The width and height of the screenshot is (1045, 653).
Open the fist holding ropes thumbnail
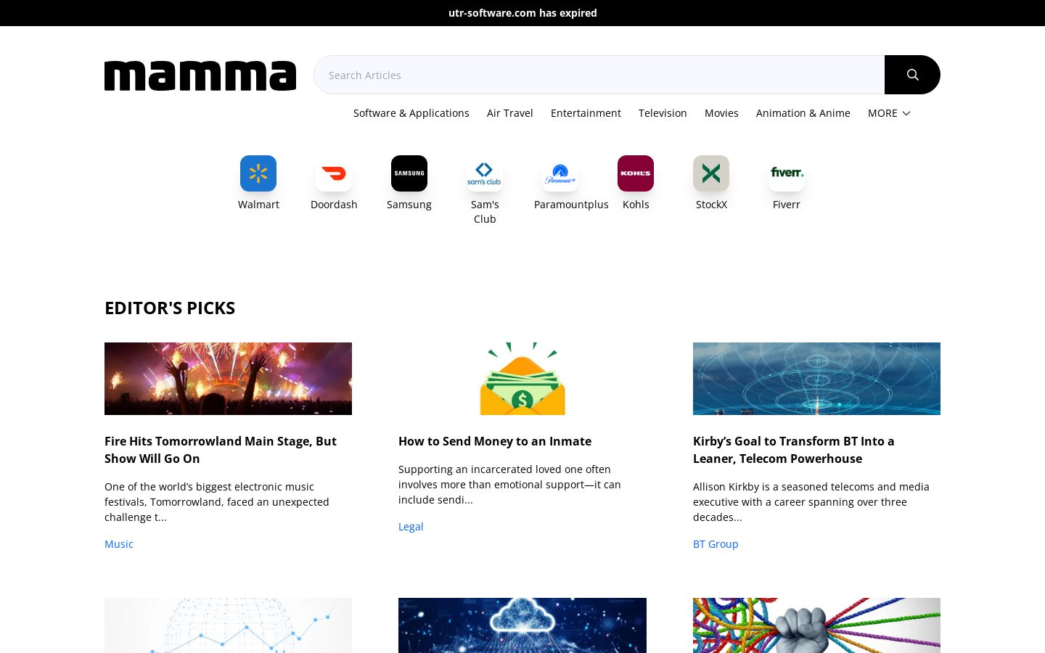click(x=816, y=625)
